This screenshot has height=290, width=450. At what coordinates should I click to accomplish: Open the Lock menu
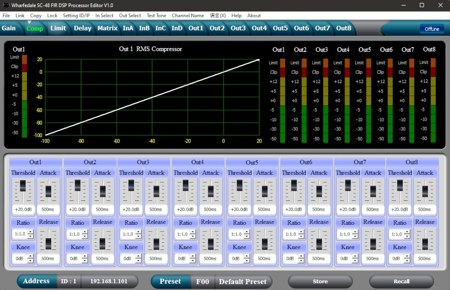[52, 15]
